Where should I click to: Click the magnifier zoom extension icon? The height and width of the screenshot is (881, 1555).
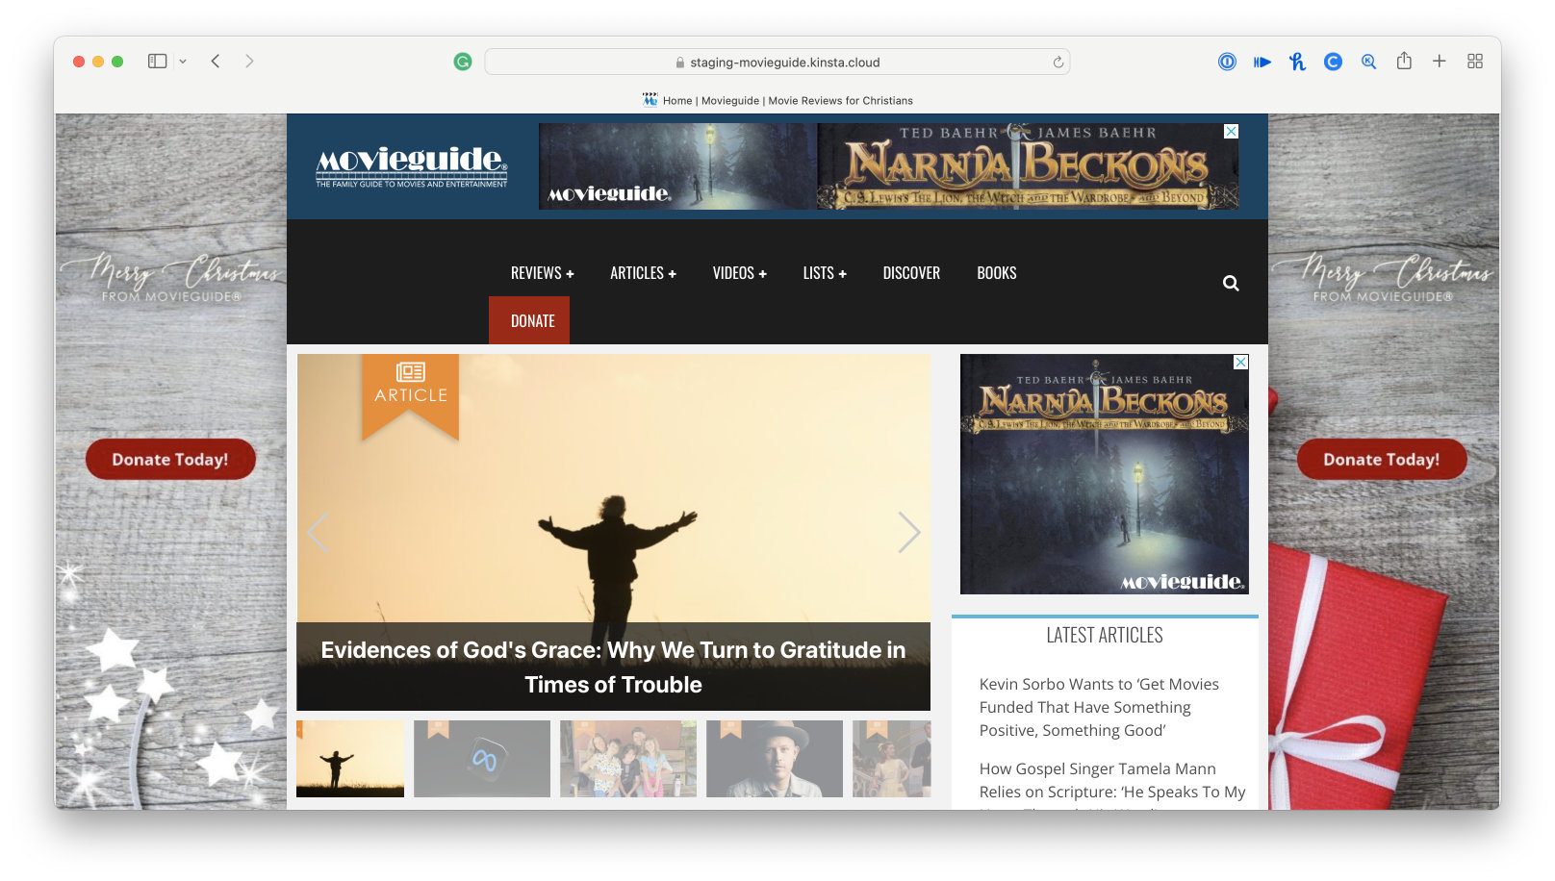click(1368, 62)
